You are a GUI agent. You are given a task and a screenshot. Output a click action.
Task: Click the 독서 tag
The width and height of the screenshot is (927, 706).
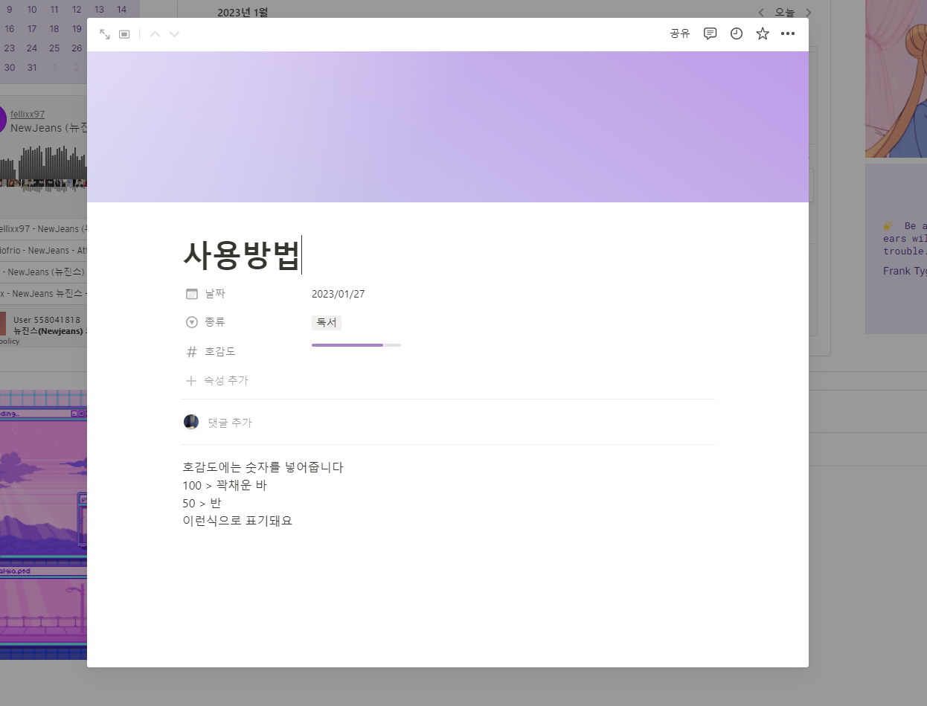(327, 322)
